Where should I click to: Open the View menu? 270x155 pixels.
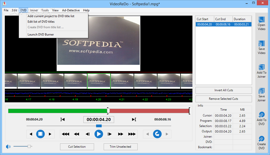[55, 10]
